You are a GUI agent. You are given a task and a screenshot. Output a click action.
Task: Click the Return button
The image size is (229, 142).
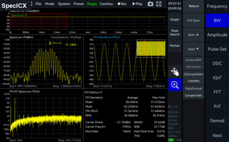[x=194, y=6]
